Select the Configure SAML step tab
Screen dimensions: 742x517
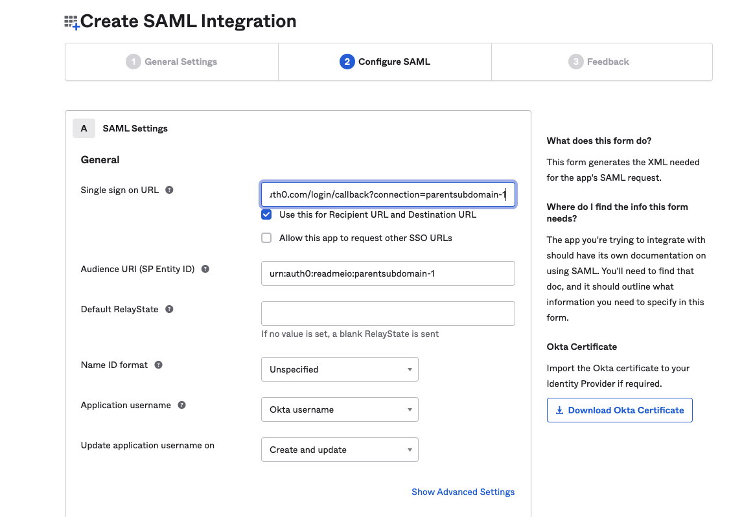pos(385,62)
